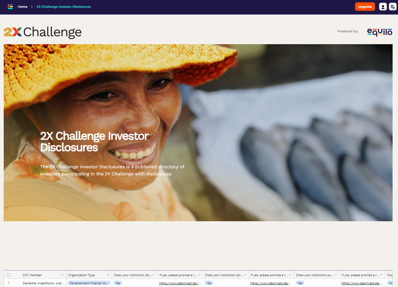Open the Organization Type column dropdown arrow
The height and width of the screenshot is (287, 398).
point(108,275)
